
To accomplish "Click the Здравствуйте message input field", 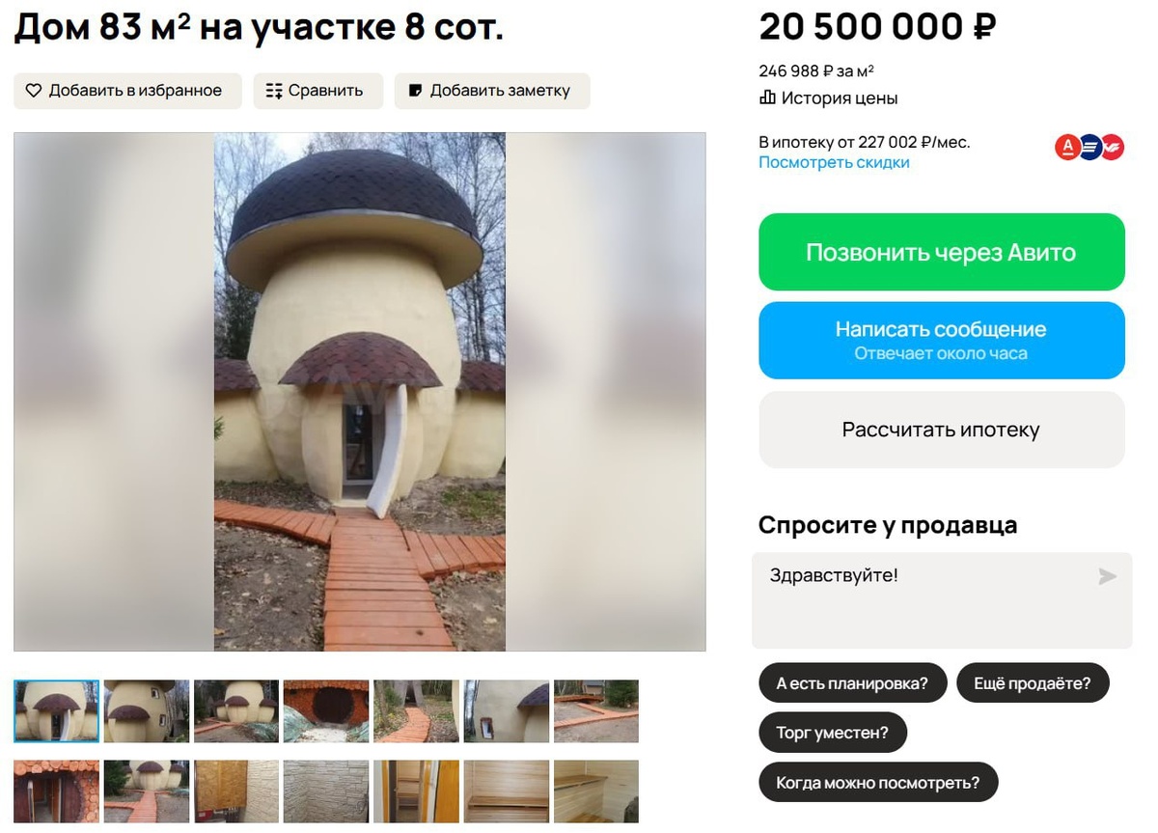I will coord(942,600).
